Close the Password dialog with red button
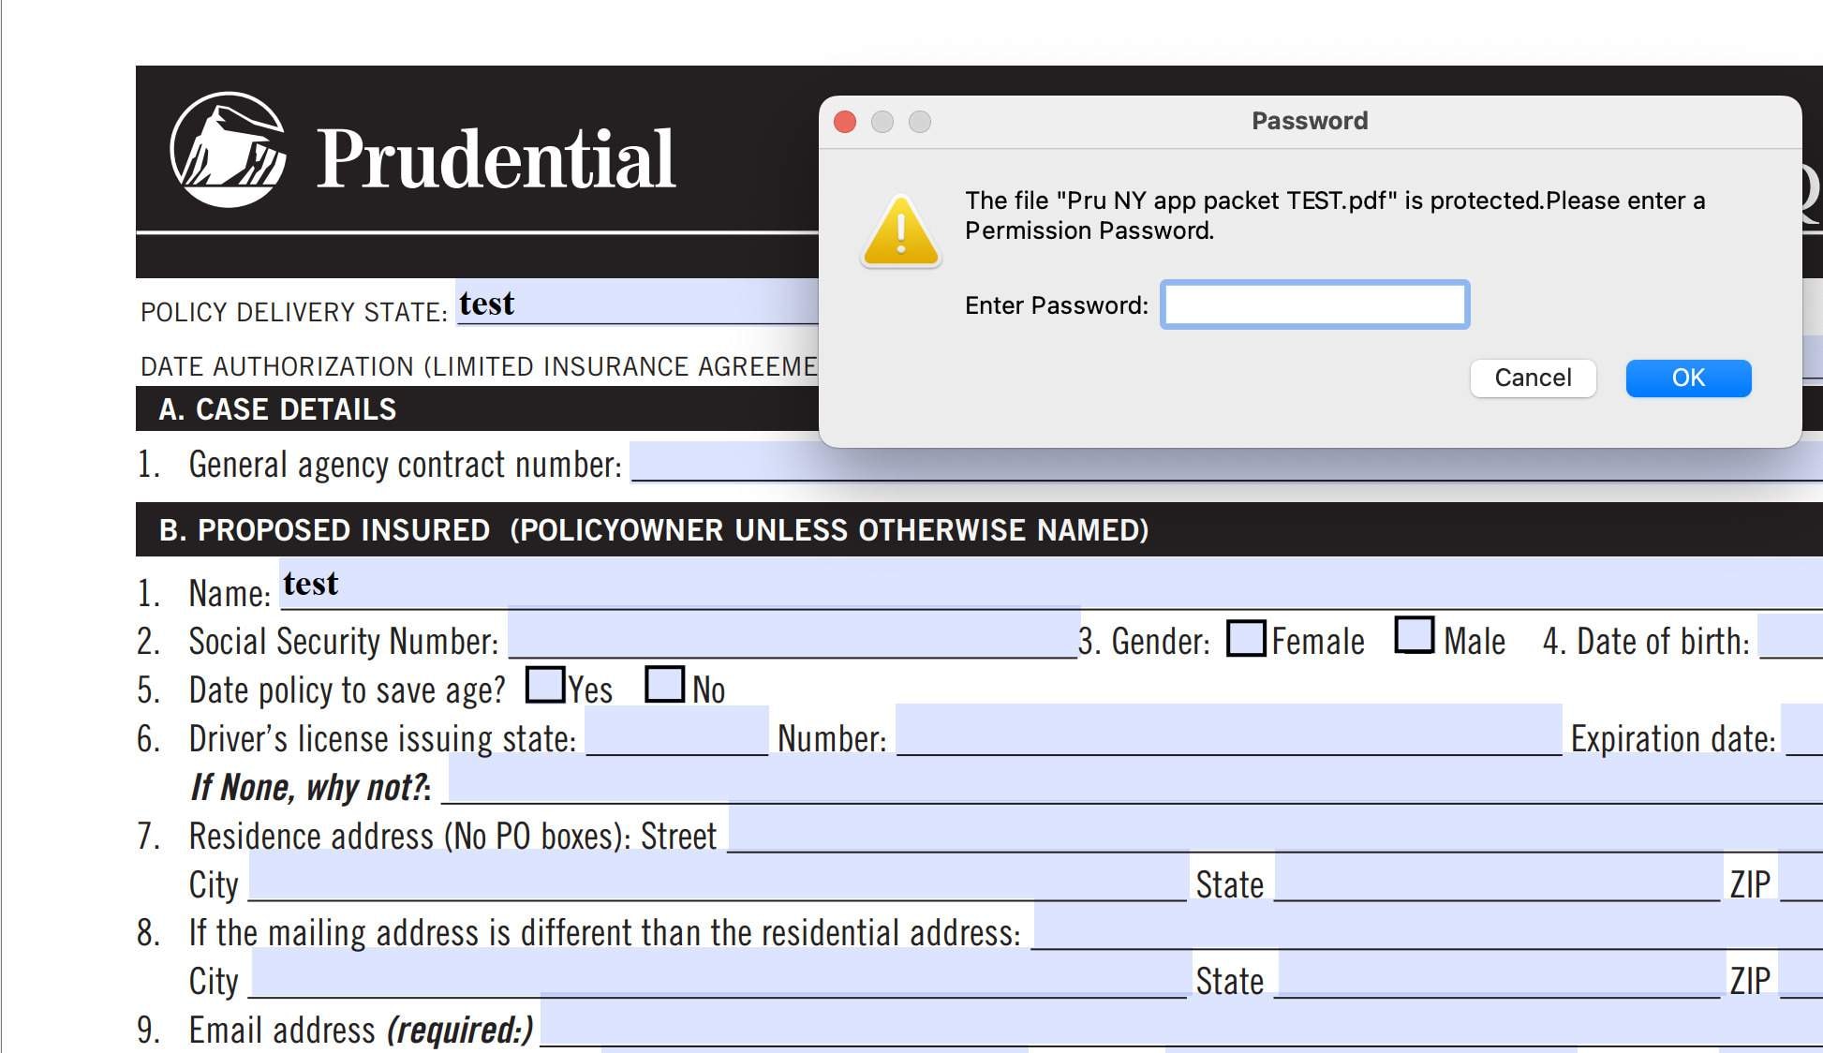The width and height of the screenshot is (1823, 1053). tap(845, 122)
